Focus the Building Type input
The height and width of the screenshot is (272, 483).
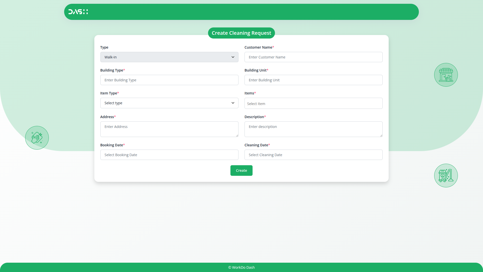tap(169, 80)
